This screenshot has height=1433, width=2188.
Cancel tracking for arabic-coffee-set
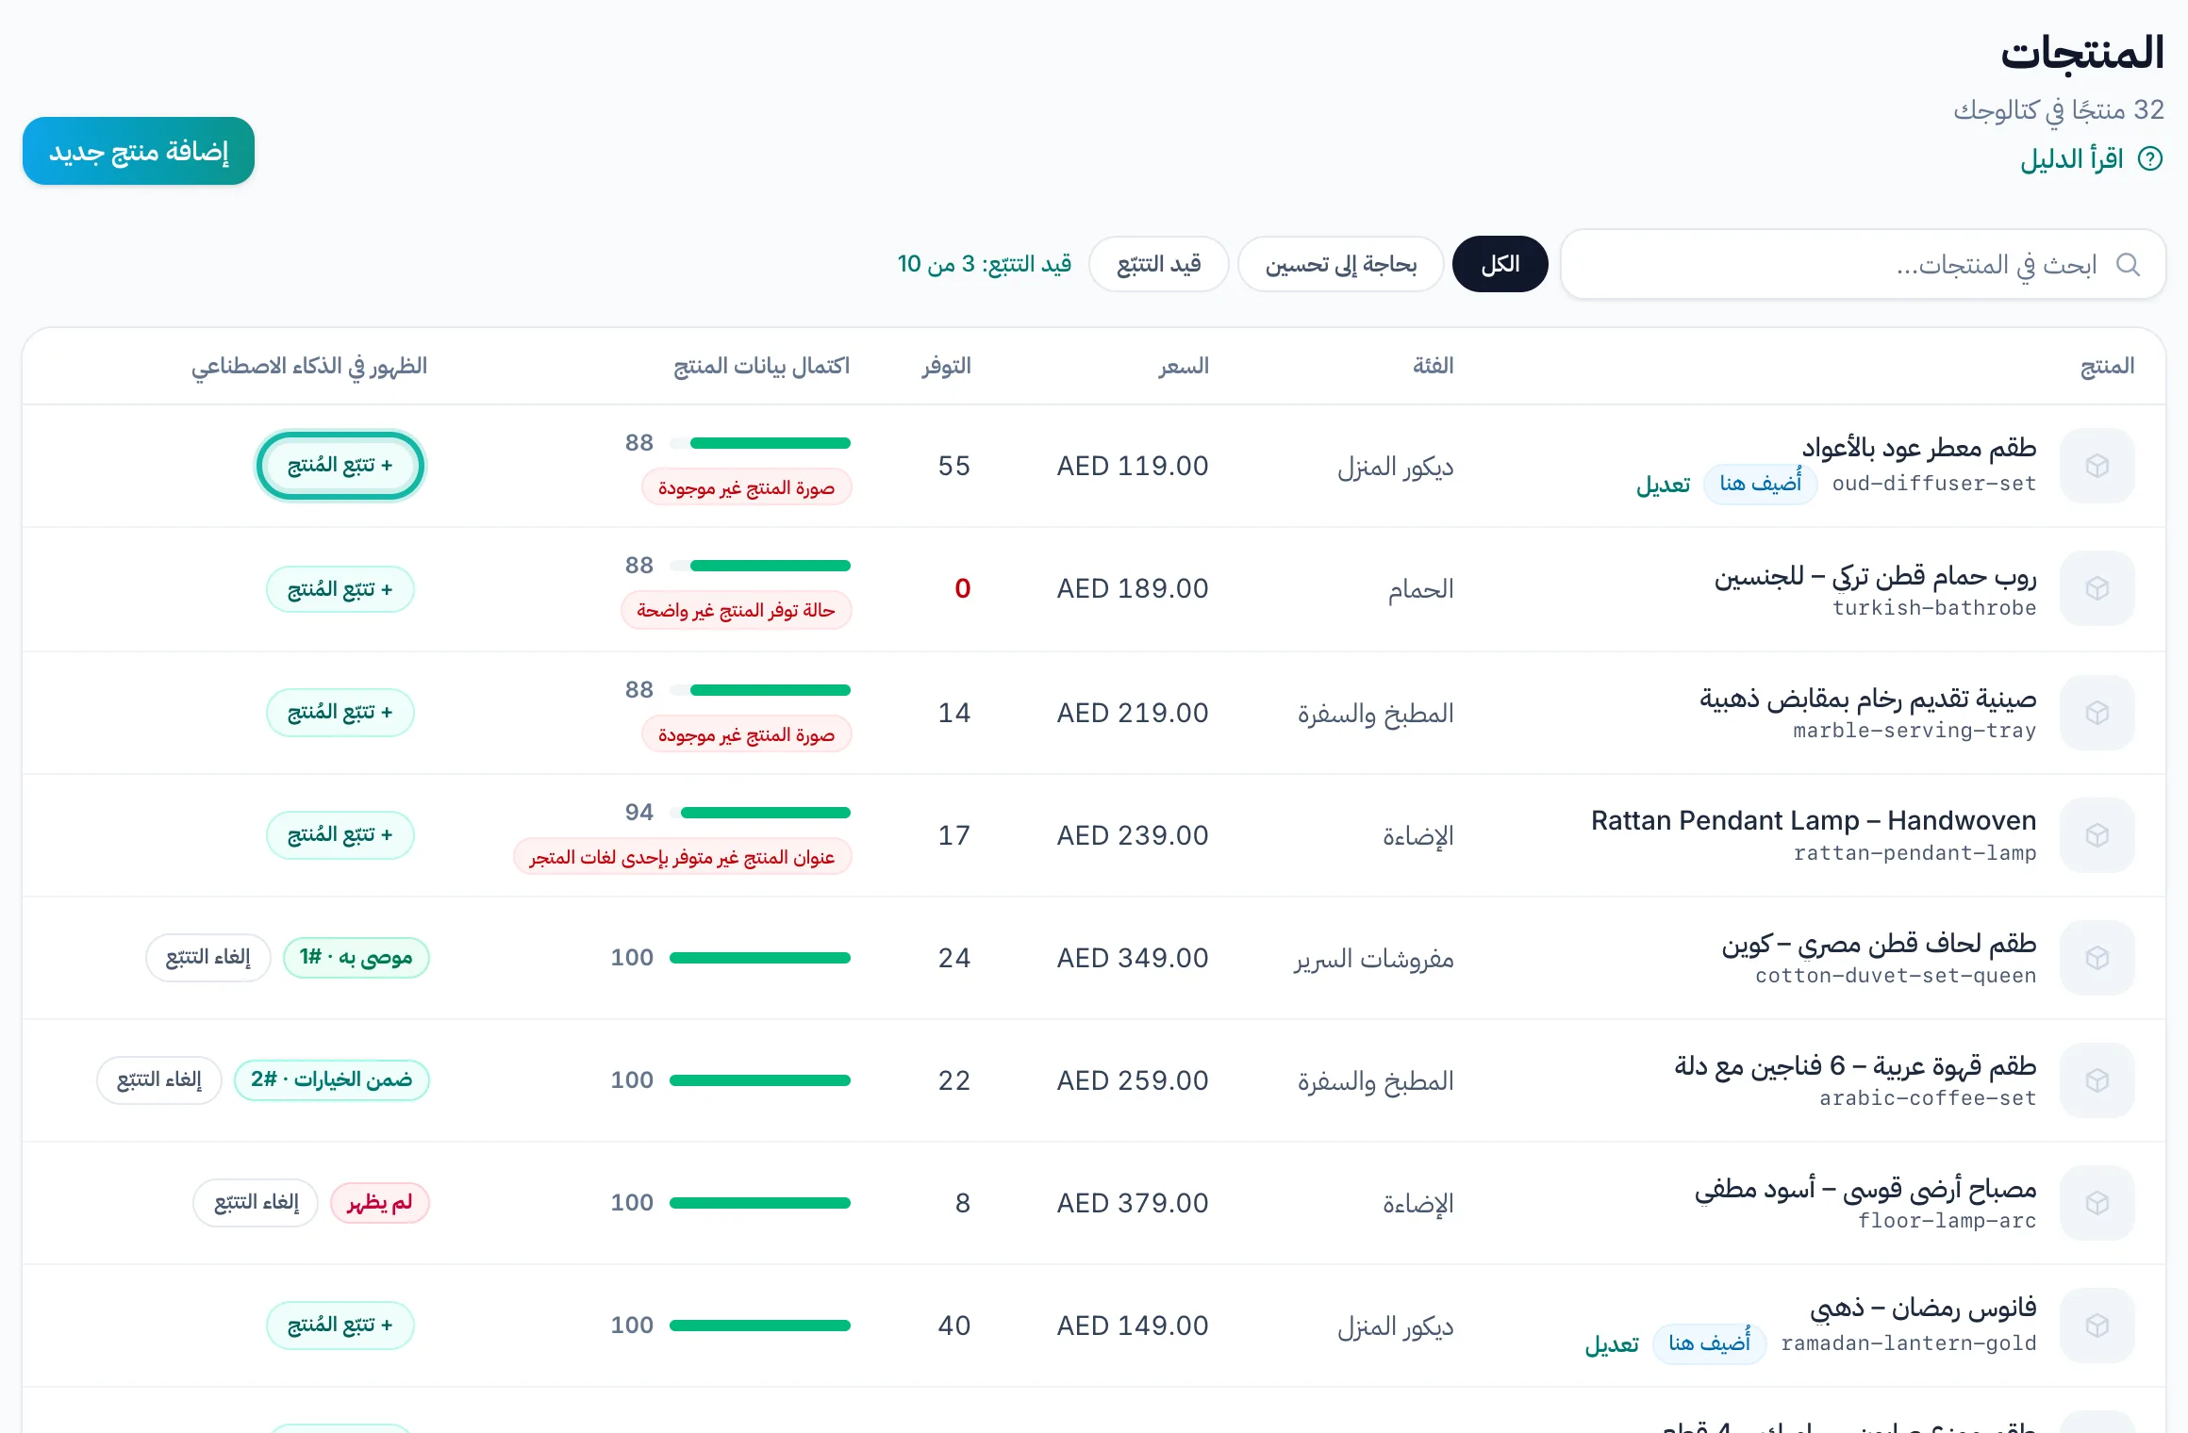(158, 1079)
